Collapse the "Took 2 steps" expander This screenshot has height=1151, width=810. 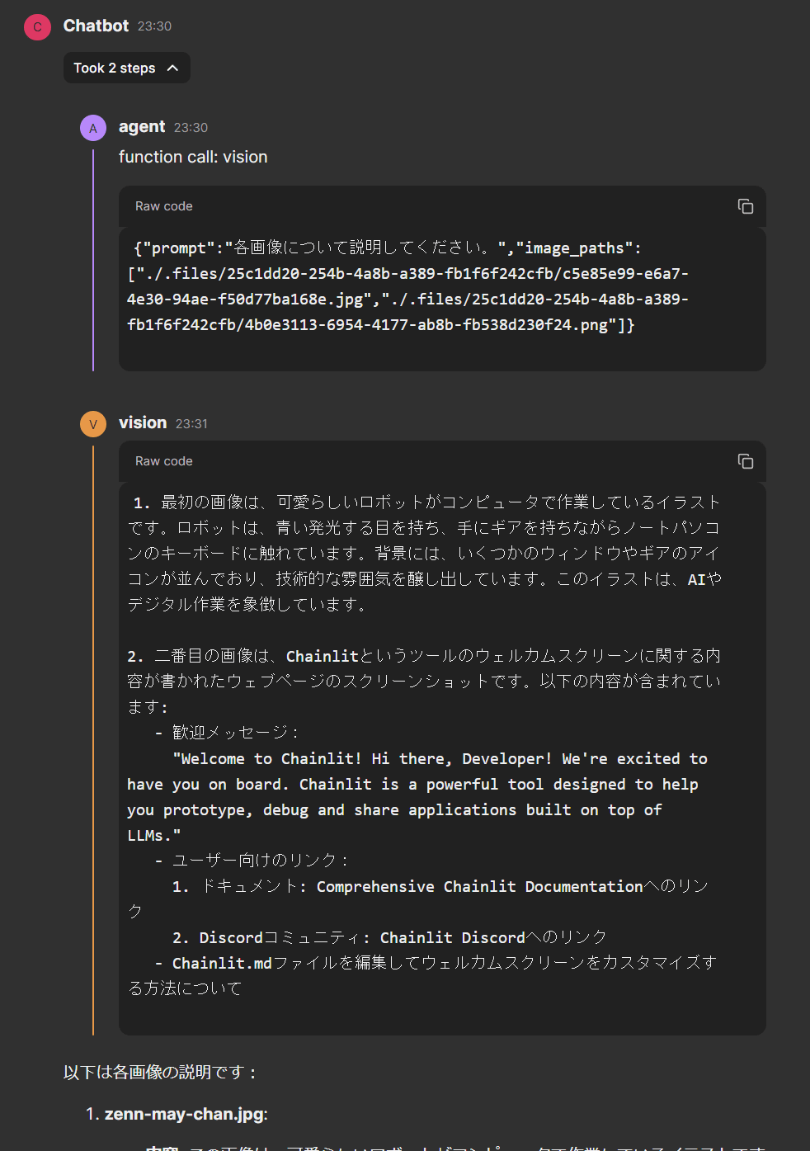click(x=127, y=68)
